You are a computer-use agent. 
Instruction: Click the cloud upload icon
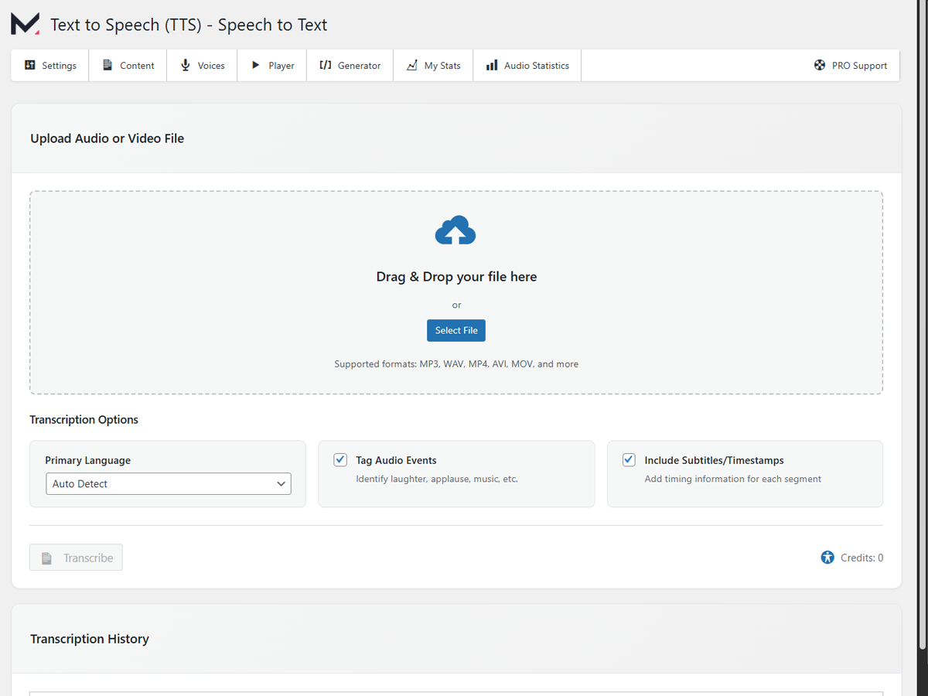coord(456,230)
